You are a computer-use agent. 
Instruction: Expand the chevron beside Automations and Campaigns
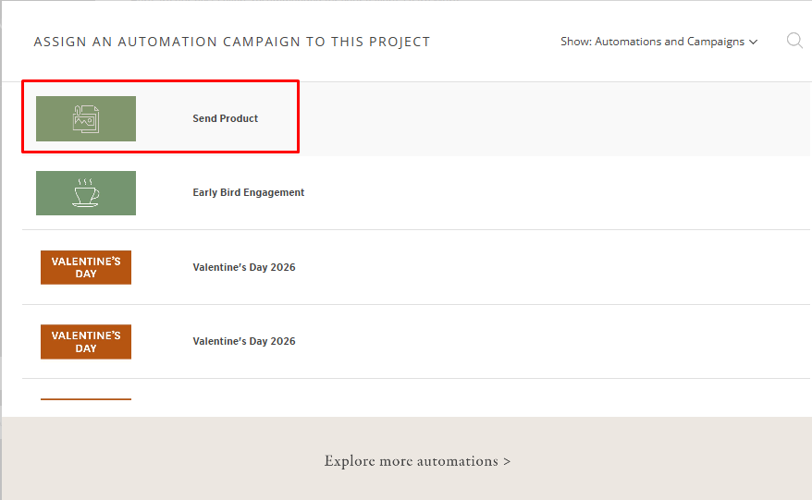[753, 42]
